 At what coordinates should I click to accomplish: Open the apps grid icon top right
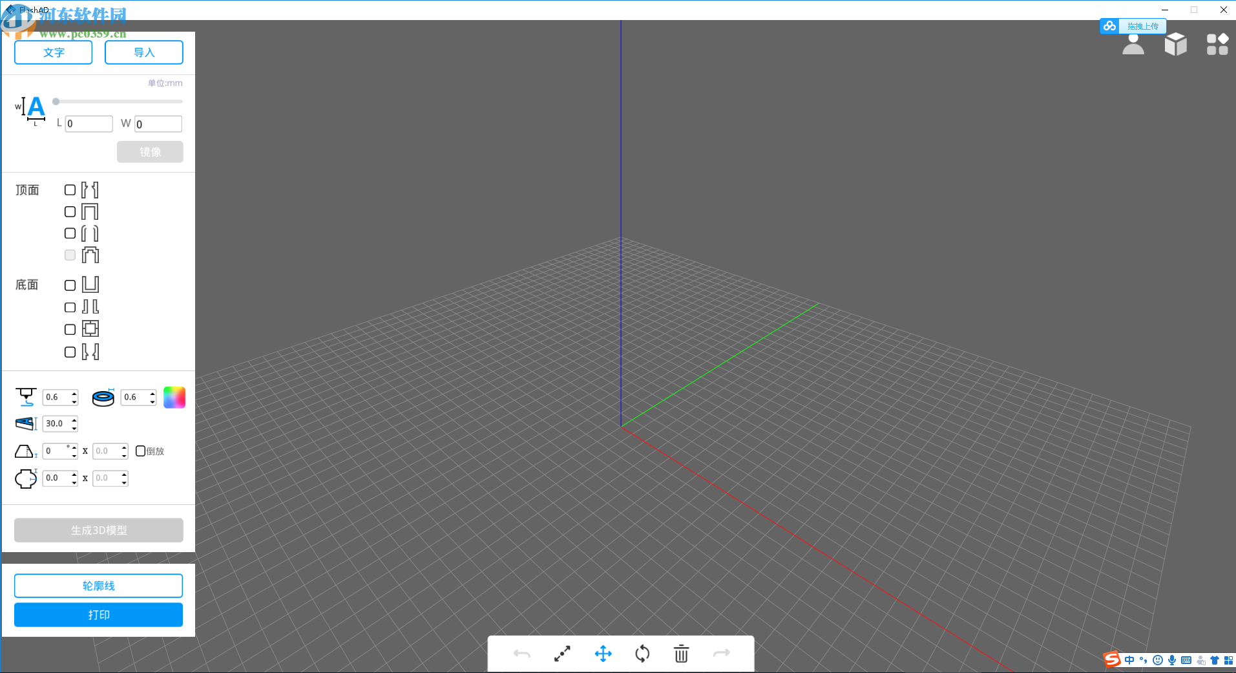coord(1217,44)
